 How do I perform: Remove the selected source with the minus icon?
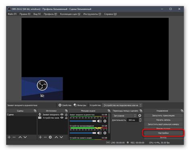pos(45,137)
